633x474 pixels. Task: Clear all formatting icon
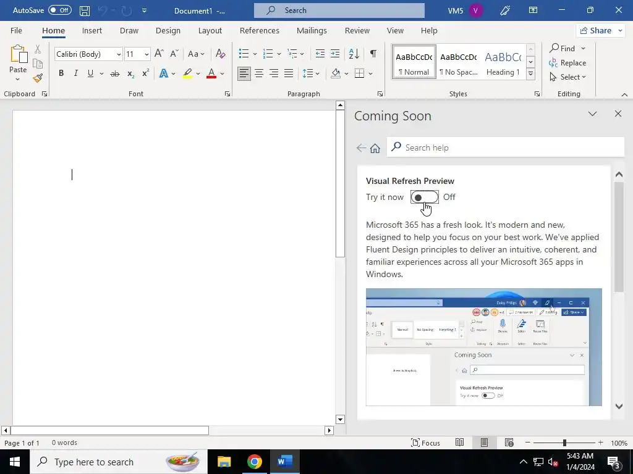(x=220, y=54)
